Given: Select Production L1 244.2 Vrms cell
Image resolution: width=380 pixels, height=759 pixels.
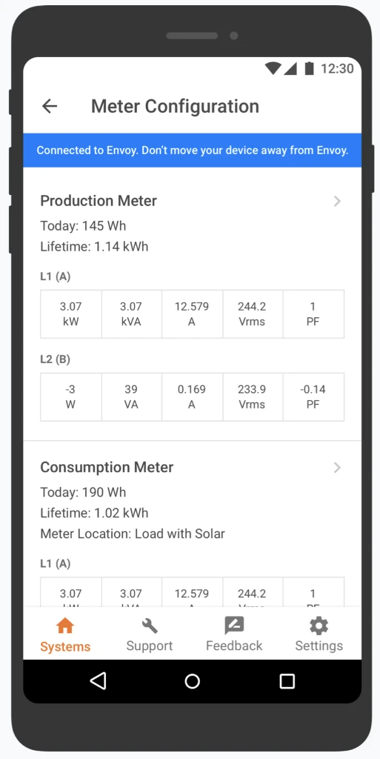Looking at the screenshot, I should (x=253, y=314).
